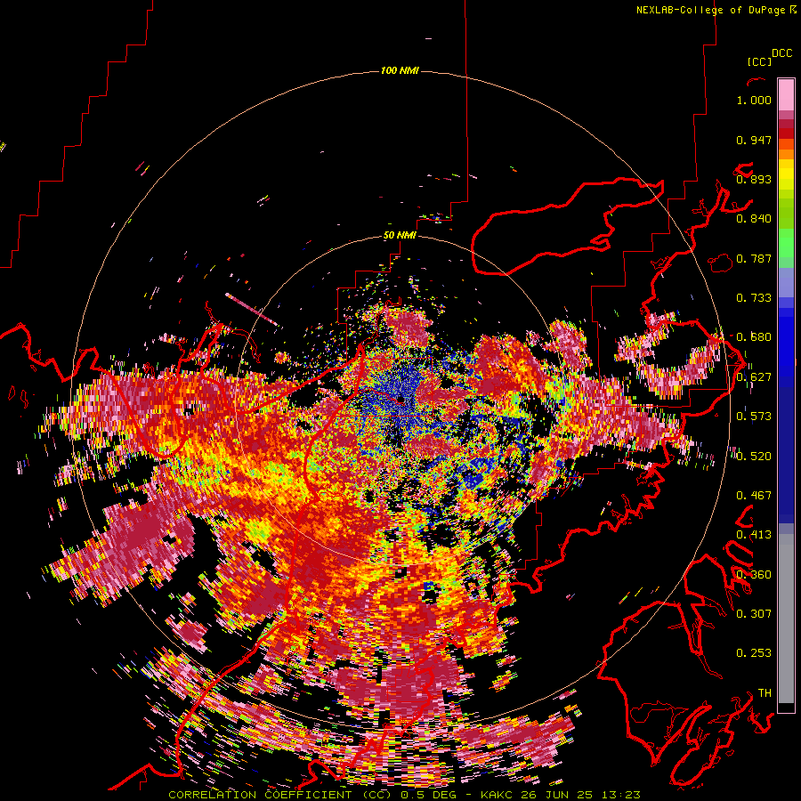Click the 1.000 legend value
The height and width of the screenshot is (801, 801).
tap(754, 100)
